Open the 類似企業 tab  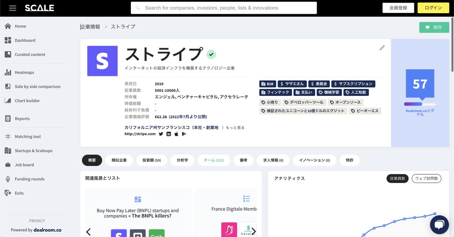[119, 160]
